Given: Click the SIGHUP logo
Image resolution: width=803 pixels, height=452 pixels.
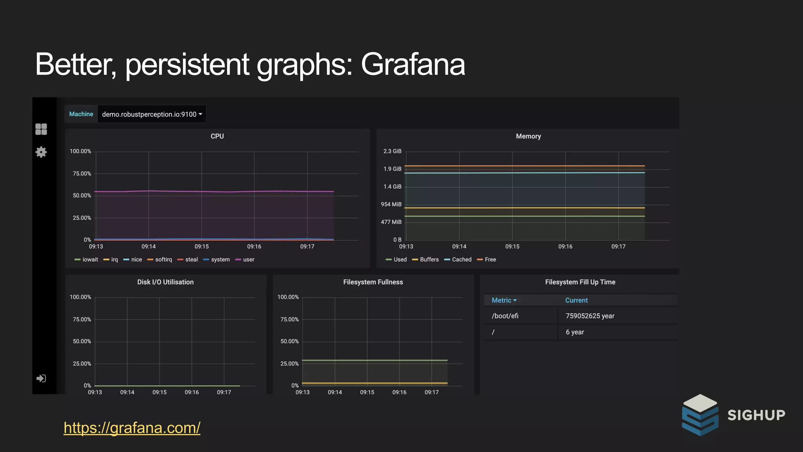Looking at the screenshot, I should click(x=734, y=415).
